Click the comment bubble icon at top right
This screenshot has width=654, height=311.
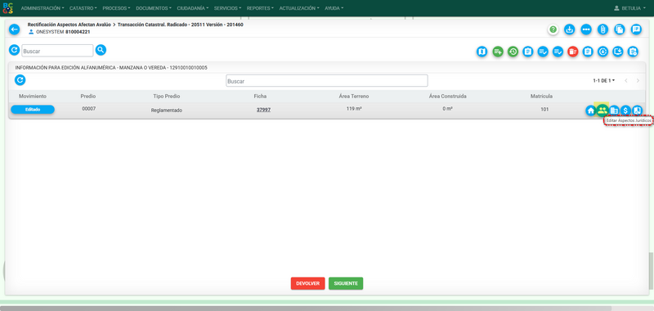(x=636, y=29)
